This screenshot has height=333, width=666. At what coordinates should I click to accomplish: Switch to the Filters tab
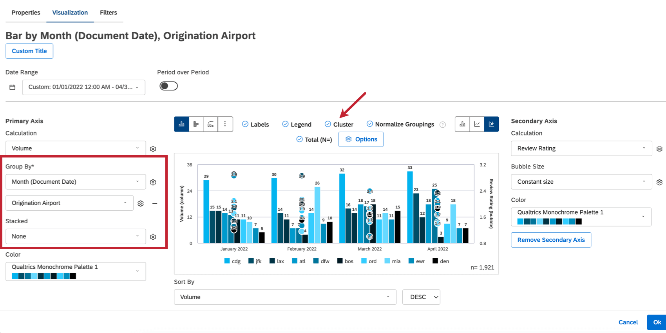click(109, 12)
